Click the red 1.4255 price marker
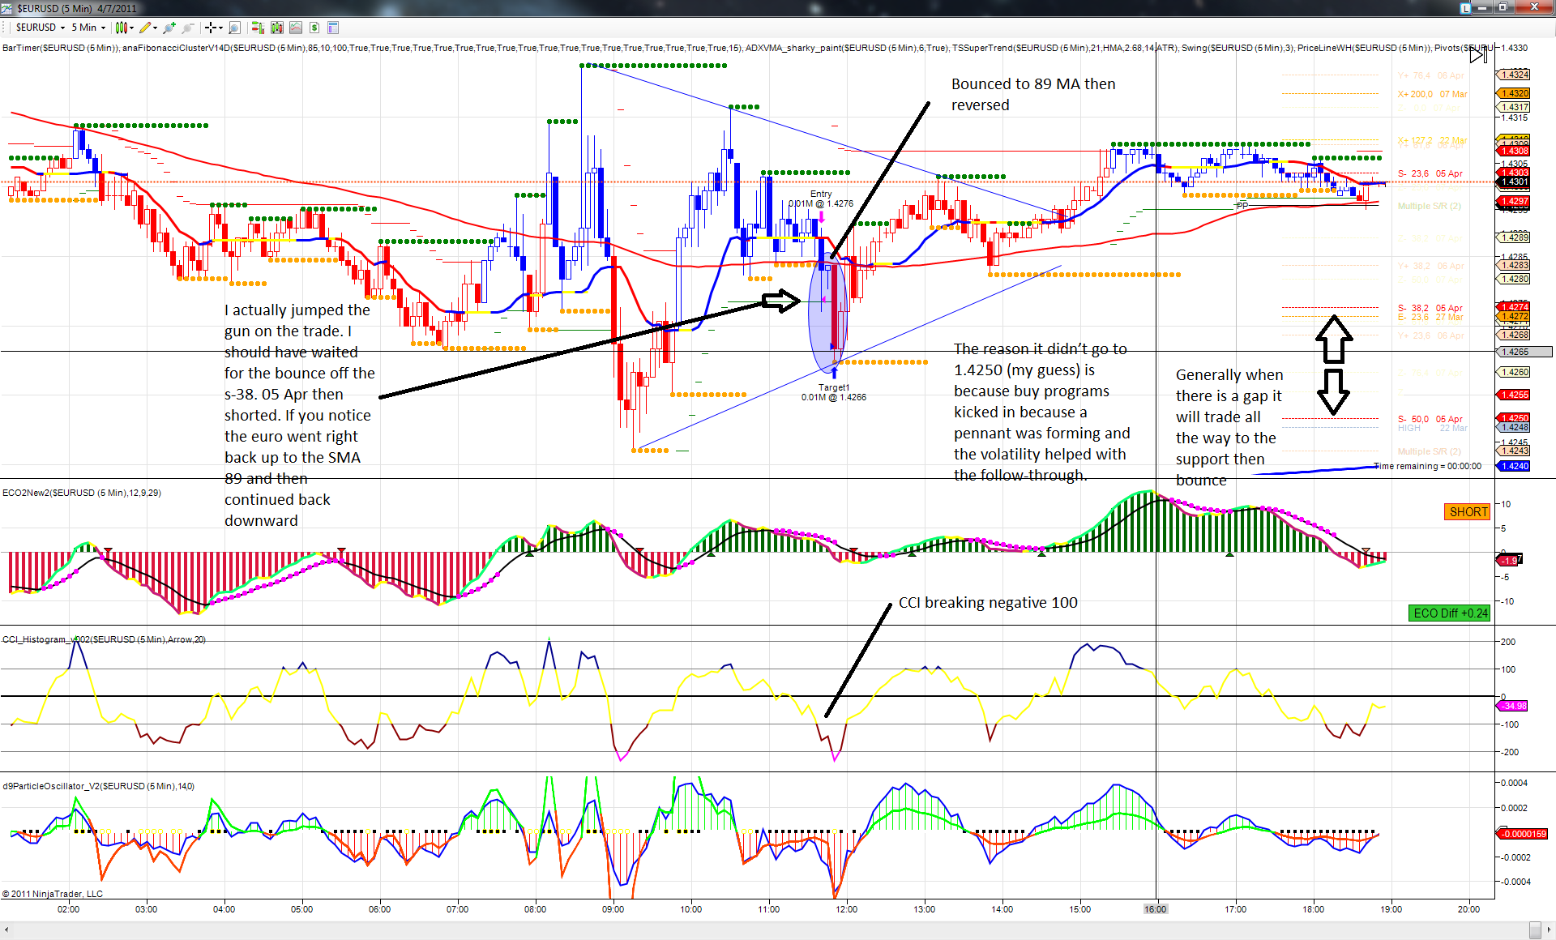1556x940 pixels. pos(1513,395)
